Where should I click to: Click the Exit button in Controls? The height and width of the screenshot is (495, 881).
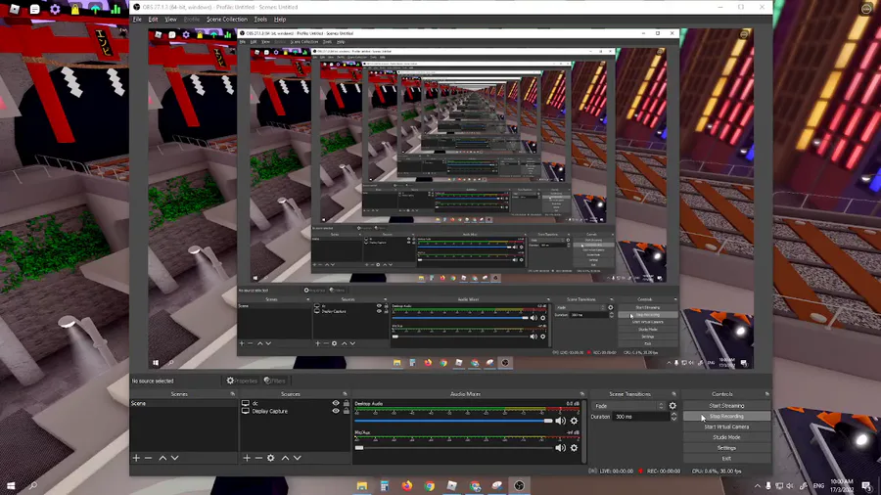(726, 459)
